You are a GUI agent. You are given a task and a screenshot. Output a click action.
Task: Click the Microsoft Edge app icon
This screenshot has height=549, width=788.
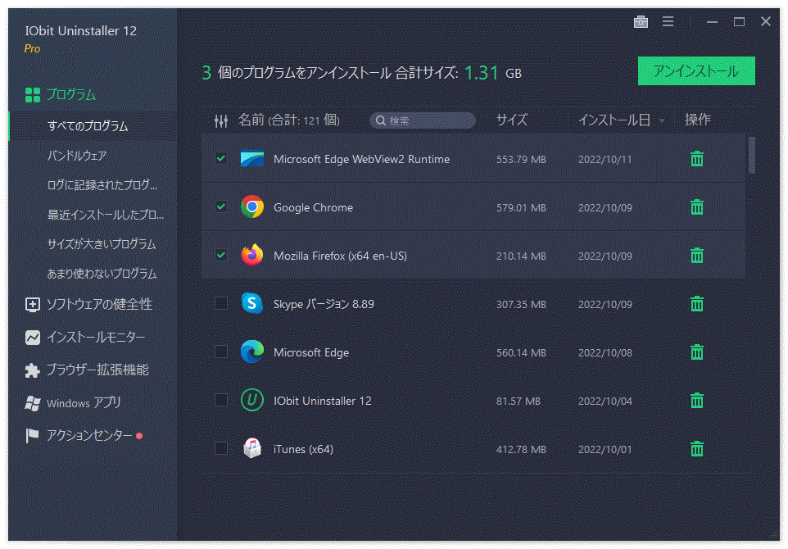pyautogui.click(x=252, y=352)
